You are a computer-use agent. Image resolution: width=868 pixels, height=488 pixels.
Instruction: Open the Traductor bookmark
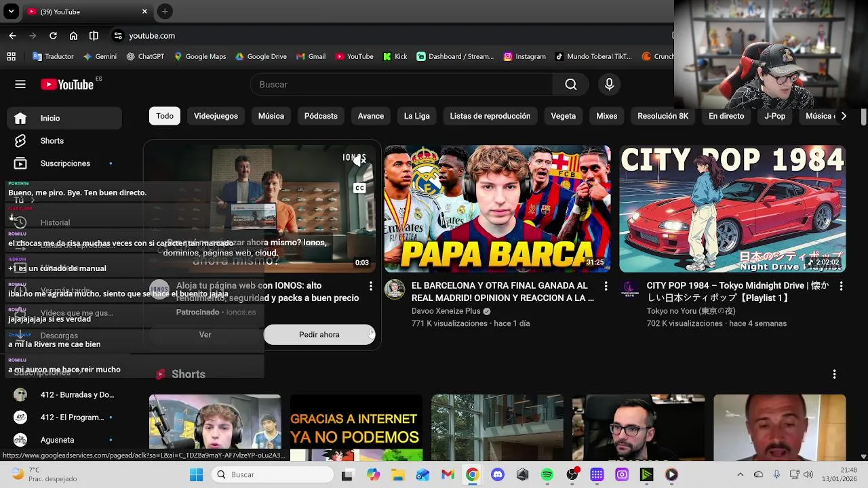[x=53, y=56]
